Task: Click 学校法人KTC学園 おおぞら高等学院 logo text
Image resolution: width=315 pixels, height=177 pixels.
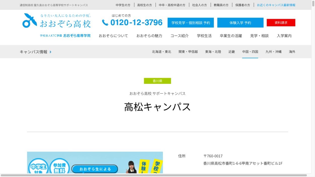Action: [65, 36]
